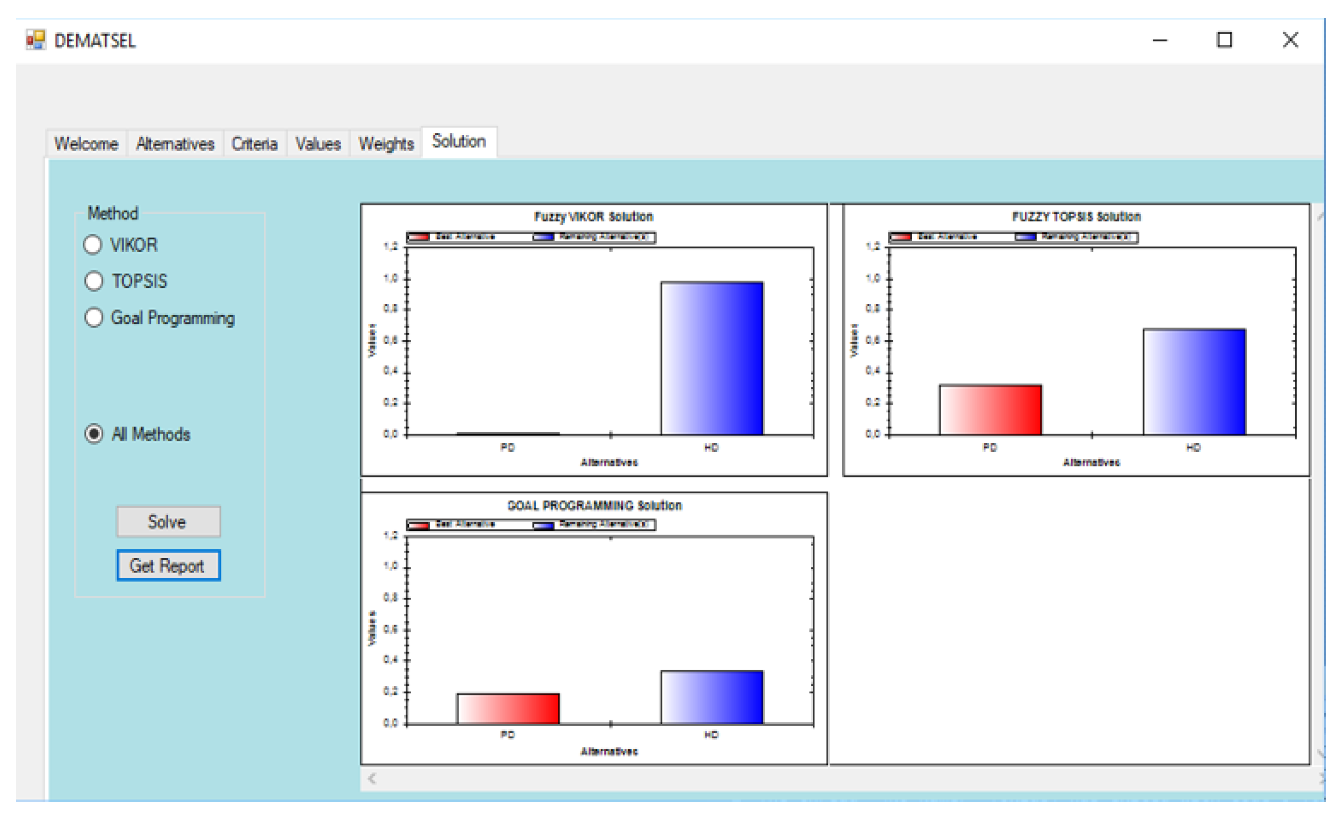Click red Best Alternative legend swatch in VIKOR chart
Image resolution: width=1342 pixels, height=820 pixels.
pyautogui.click(x=419, y=237)
